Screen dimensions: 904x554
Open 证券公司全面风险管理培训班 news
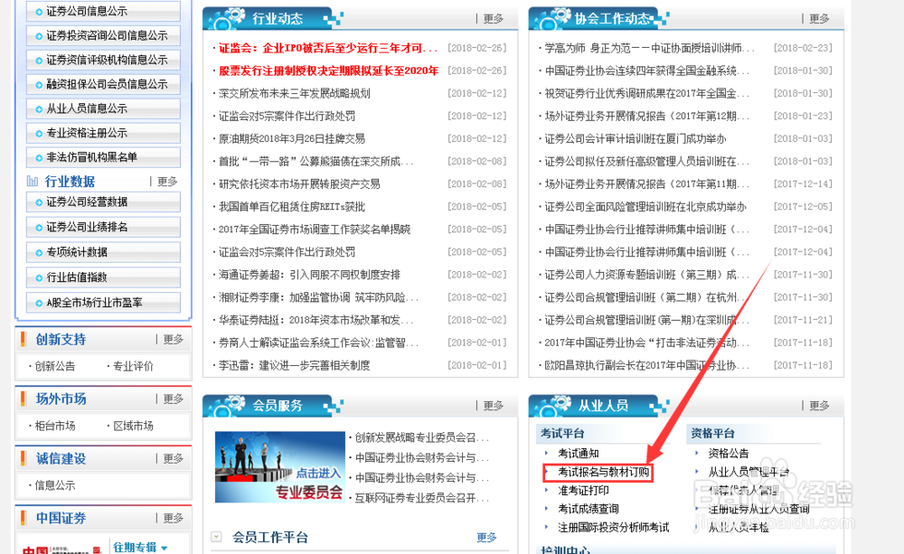pyautogui.click(x=645, y=206)
